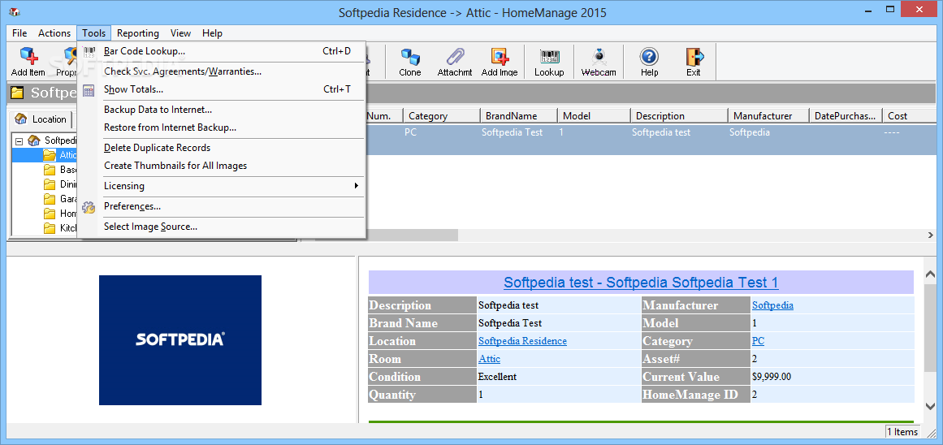Screen dimensions: 943x445
Task: Open the File menu
Action: 19,33
